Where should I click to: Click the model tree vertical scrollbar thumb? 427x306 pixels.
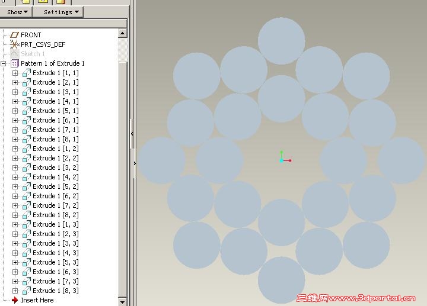(x=123, y=179)
